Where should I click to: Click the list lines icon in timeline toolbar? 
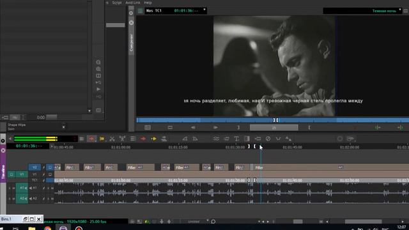point(133,139)
